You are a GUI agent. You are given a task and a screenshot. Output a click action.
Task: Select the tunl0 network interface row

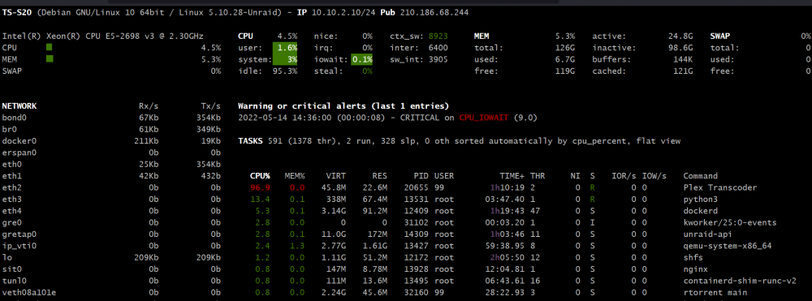pyautogui.click(x=112, y=281)
